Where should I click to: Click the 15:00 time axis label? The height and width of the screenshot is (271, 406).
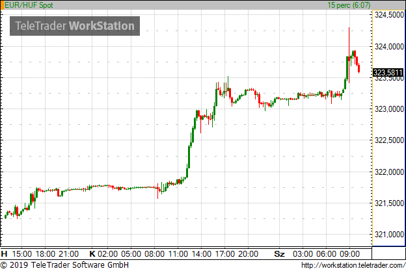[21, 253]
